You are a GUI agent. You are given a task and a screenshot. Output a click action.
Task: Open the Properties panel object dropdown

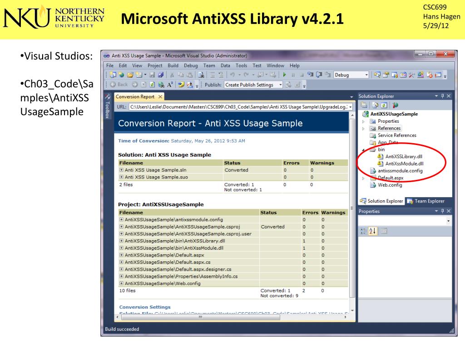(448, 221)
